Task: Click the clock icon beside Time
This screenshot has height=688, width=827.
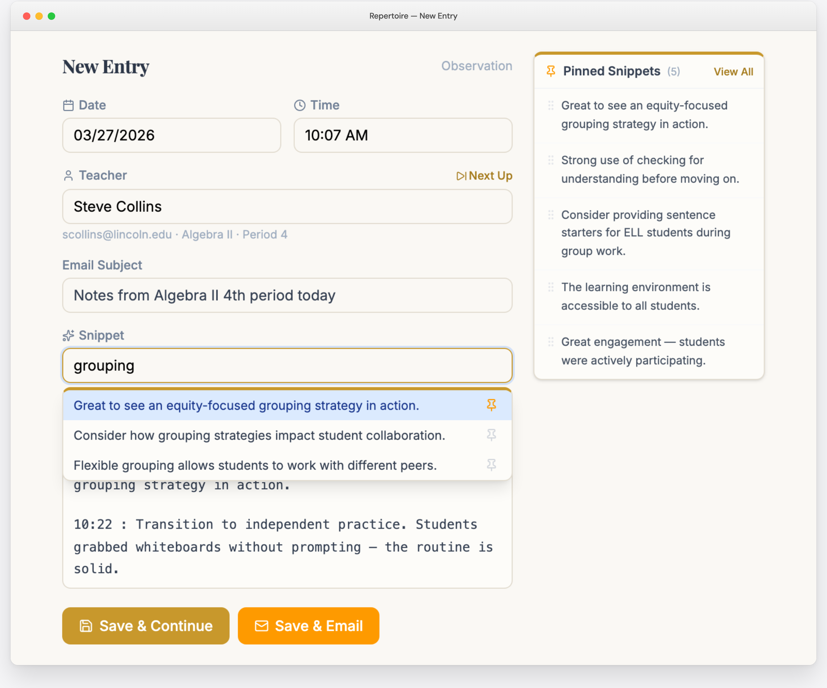Action: point(300,105)
